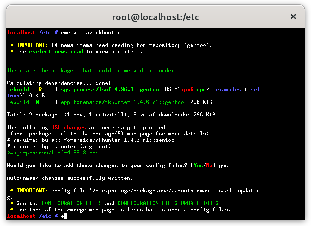Click '/etc/portage/package.use/zz-autounmask' file path
Viewport: 311px width, 226px height.
(x=152, y=191)
